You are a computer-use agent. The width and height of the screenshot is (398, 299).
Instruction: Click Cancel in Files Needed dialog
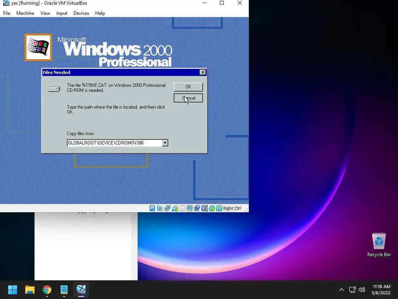tap(188, 98)
